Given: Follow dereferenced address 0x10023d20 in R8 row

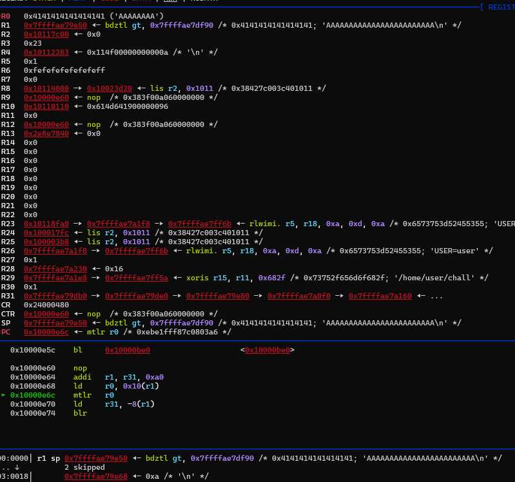Looking at the screenshot, I should tap(110, 88).
